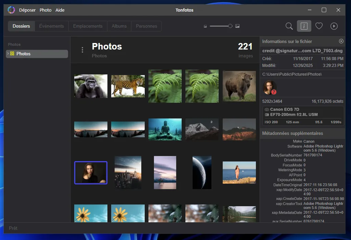Screen dimensions: 351x240
Task: Open the Photo menu
Action: click(45, 10)
